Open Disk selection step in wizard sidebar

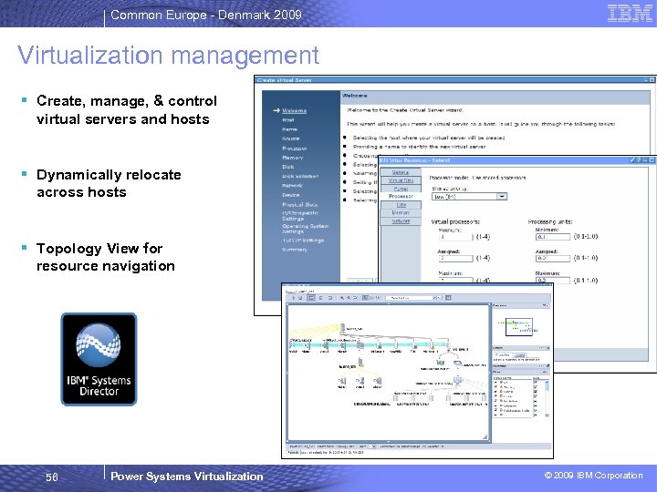pyautogui.click(x=300, y=176)
